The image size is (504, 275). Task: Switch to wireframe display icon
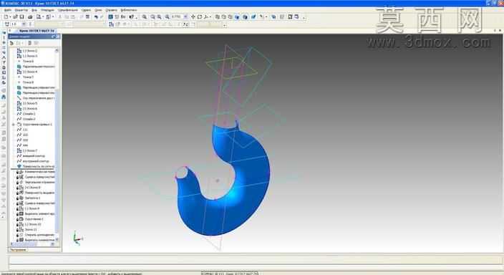click(218, 16)
